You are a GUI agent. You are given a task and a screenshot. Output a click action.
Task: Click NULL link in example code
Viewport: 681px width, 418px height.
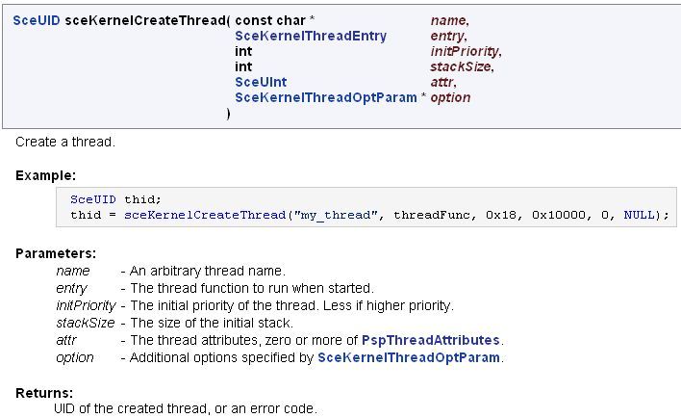[x=639, y=215]
